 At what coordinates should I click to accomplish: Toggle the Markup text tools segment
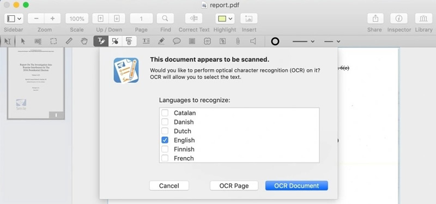(x=101, y=41)
